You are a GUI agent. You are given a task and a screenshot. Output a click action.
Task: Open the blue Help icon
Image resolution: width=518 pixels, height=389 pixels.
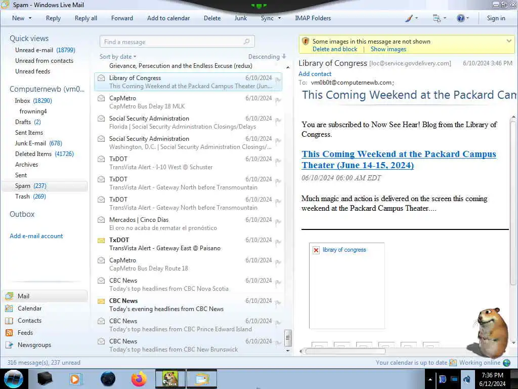[x=460, y=18]
